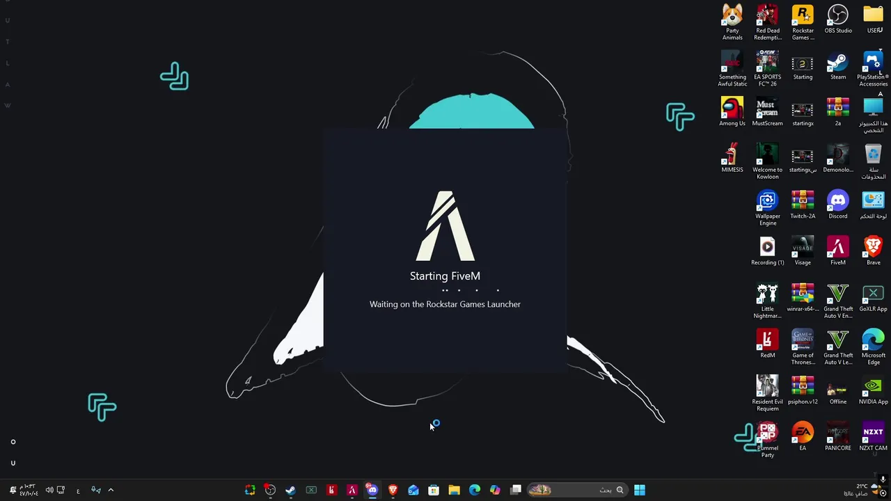Open Outlook from the taskbar
This screenshot has width=891, height=501.
tap(413, 490)
